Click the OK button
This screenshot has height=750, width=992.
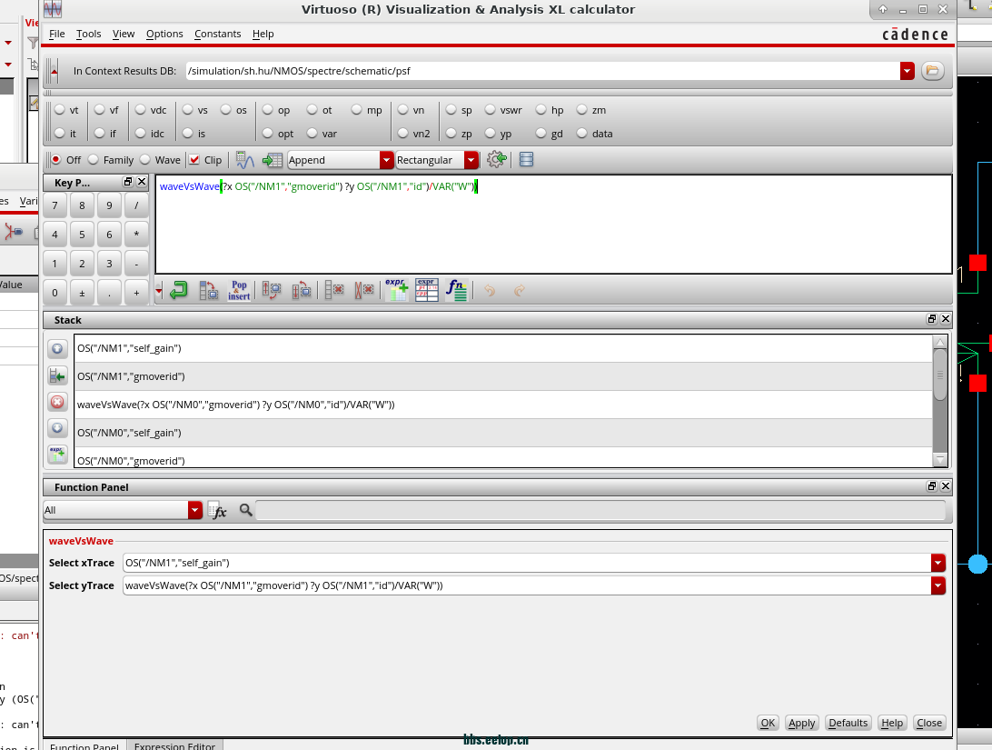[768, 723]
